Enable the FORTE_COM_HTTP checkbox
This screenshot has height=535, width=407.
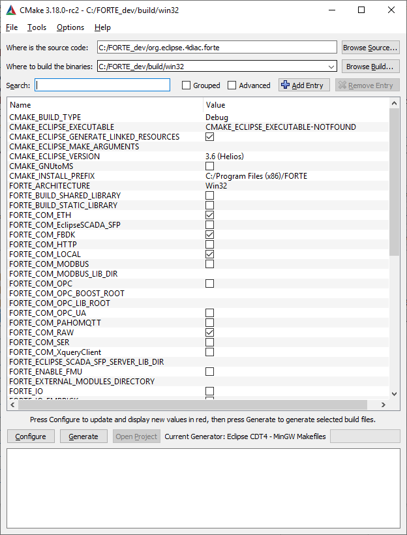click(210, 245)
